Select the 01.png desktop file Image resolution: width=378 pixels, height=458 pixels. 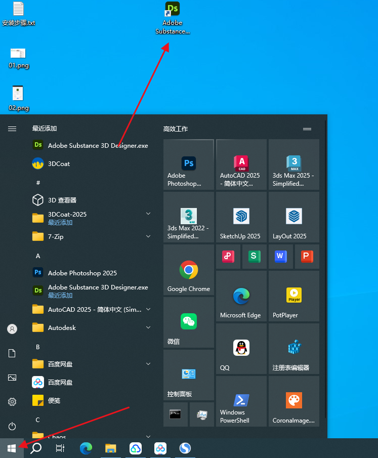coord(18,58)
